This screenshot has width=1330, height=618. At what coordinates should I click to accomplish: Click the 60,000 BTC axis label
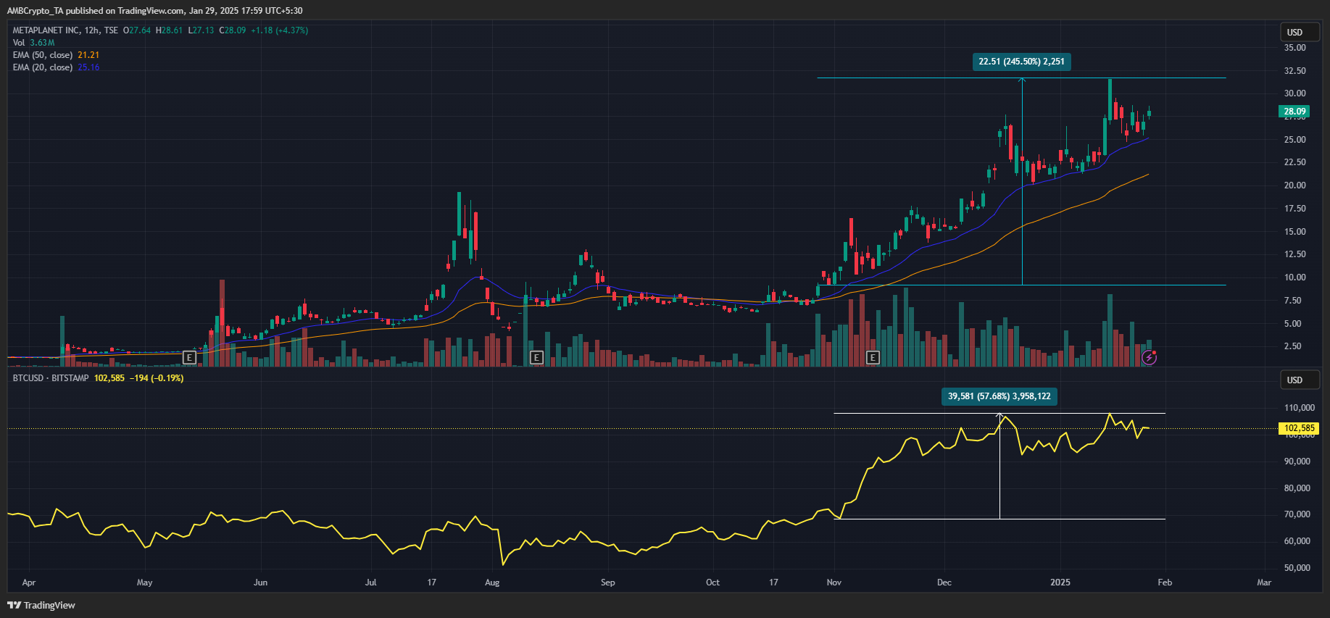1297,541
